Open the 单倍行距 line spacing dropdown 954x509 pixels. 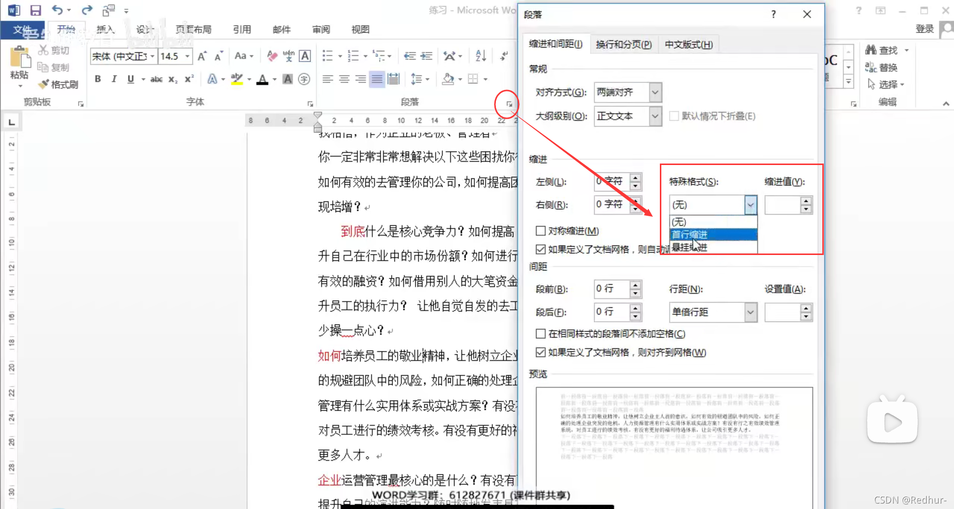pos(751,312)
